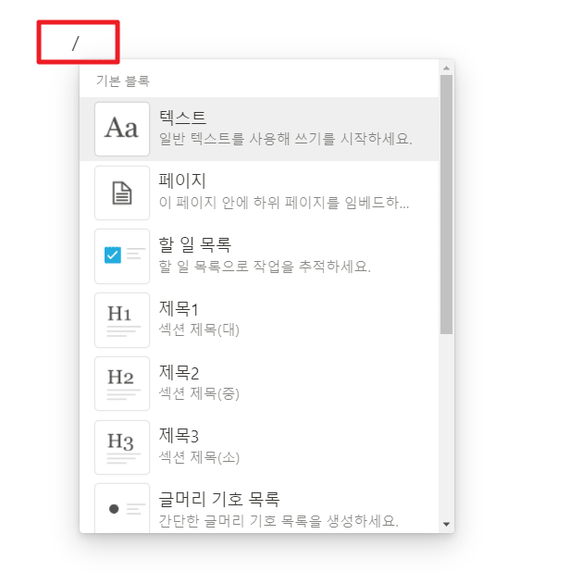Click the '섹션 제목(소)' description
The image size is (582, 584).
[199, 457]
